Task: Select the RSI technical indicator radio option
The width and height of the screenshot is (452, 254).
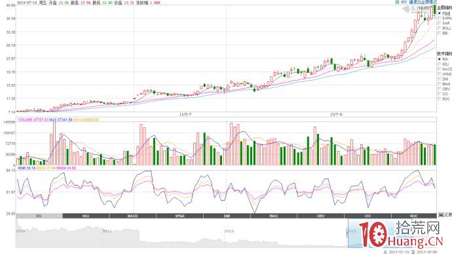Action: (440, 59)
